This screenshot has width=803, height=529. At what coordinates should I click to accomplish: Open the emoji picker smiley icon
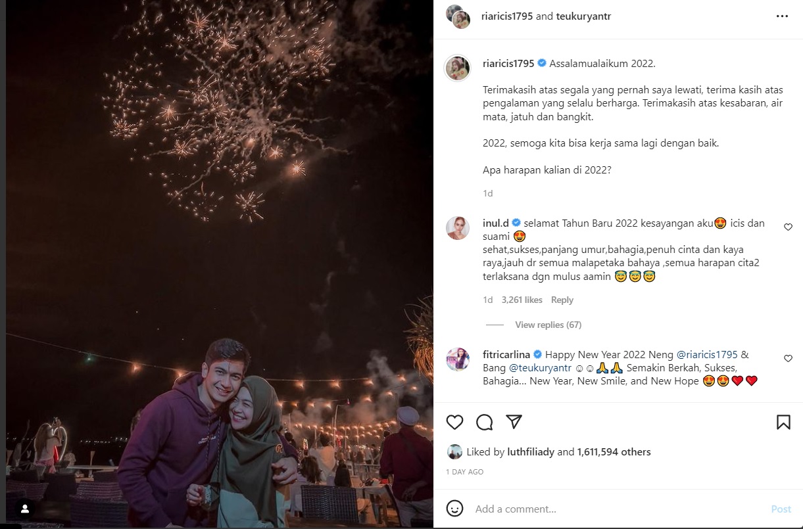(454, 509)
